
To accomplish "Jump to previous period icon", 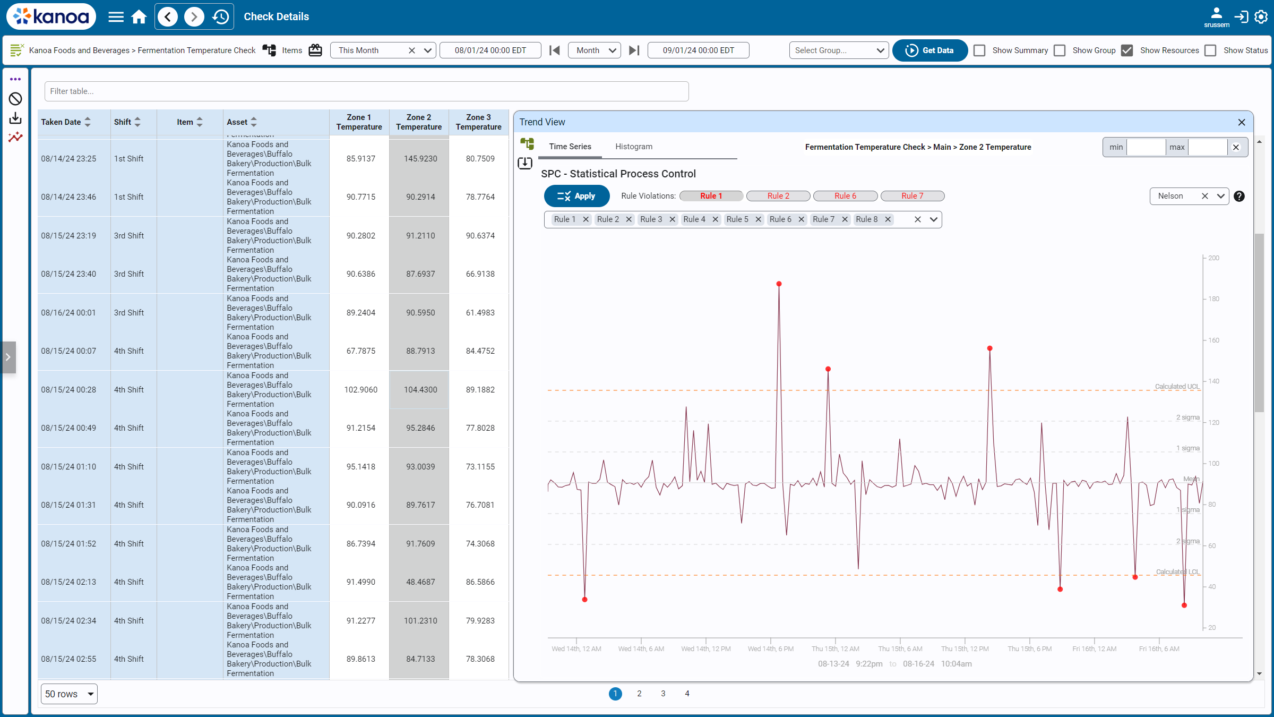I will pyautogui.click(x=554, y=50).
